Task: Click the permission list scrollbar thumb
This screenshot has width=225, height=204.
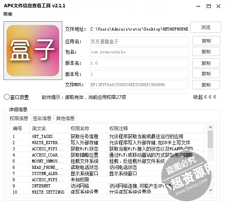Action: tap(210, 139)
